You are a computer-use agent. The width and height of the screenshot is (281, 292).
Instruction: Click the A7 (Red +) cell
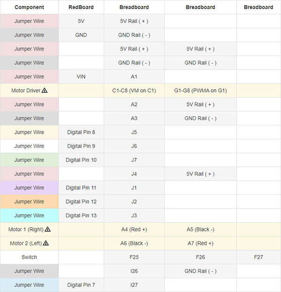pos(200,243)
